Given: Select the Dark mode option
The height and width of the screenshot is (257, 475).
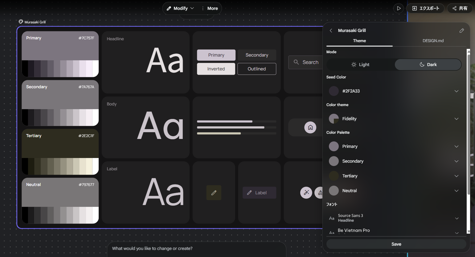Looking at the screenshot, I should click(x=428, y=65).
